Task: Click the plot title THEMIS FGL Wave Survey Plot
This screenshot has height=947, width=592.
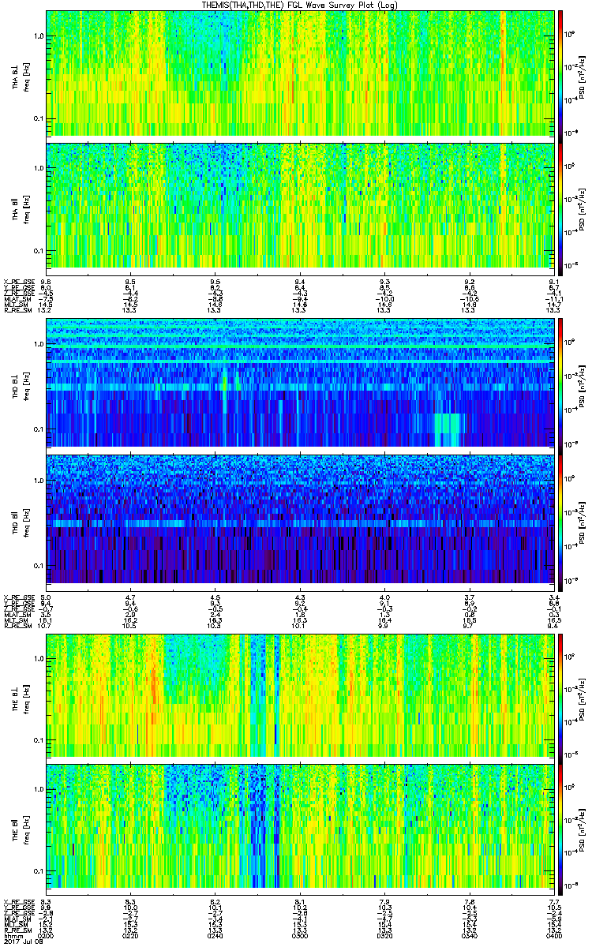Action: [x=300, y=5]
